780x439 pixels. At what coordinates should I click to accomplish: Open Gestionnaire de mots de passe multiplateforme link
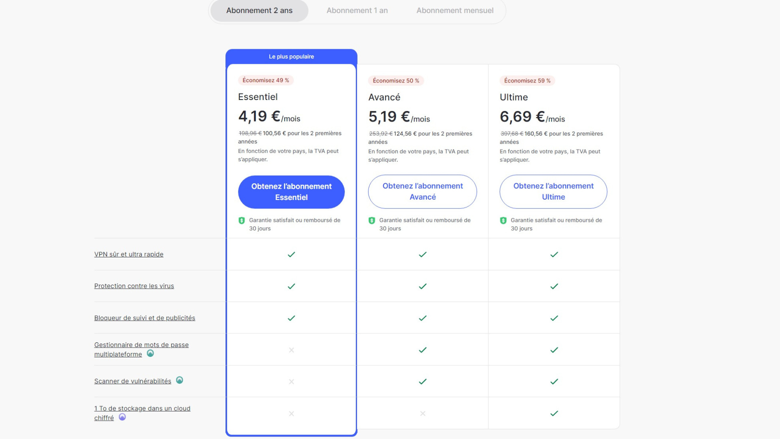141,349
